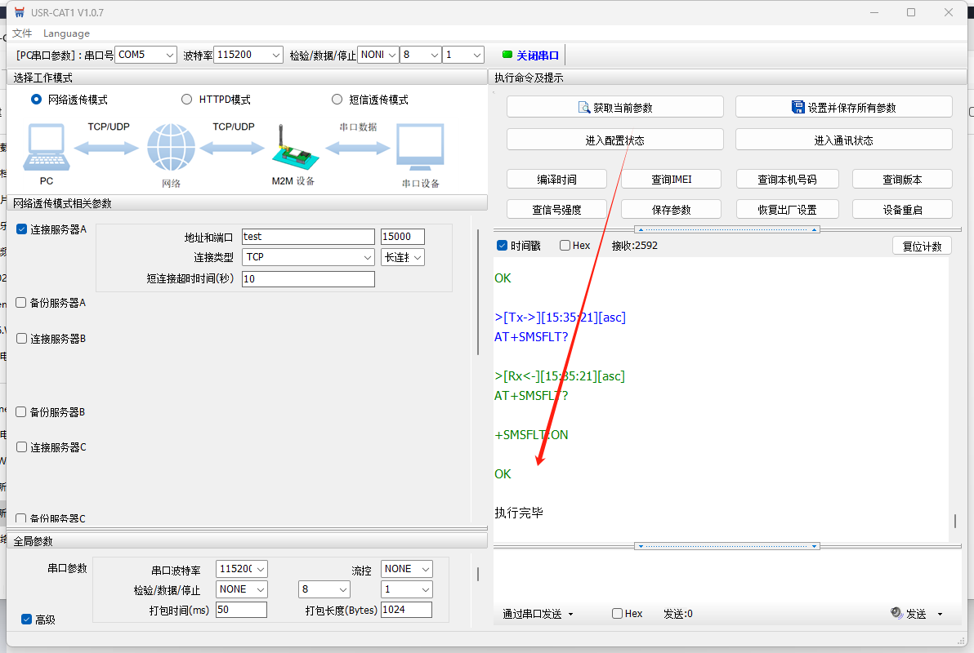Screen dimensions: 974x653
Task: Enable the 备份服务器A checkbox
Action: coord(21,303)
